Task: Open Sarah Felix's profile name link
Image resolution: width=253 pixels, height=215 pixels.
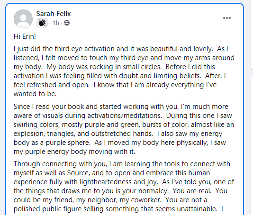Action: pos(54,14)
